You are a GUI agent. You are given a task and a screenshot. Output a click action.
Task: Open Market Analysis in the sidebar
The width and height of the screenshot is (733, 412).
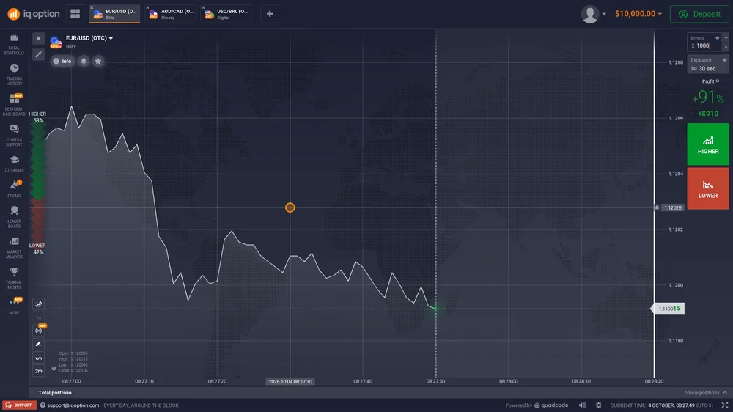coord(14,247)
